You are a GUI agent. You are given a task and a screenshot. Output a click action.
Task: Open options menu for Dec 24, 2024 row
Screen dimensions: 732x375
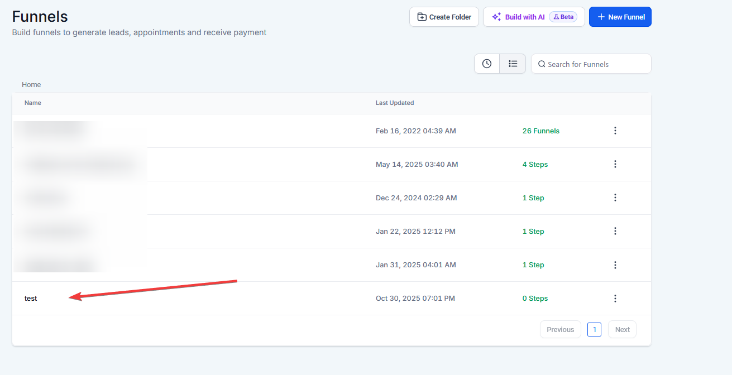pyautogui.click(x=615, y=198)
